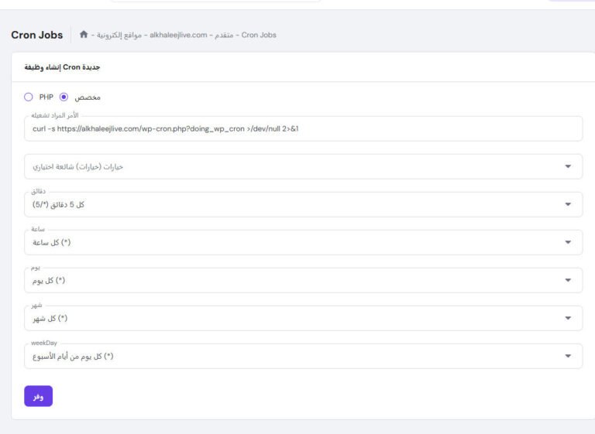The width and height of the screenshot is (595, 434).
Task: Click the last Cron Jobs breadcrumb item
Action: 259,35
